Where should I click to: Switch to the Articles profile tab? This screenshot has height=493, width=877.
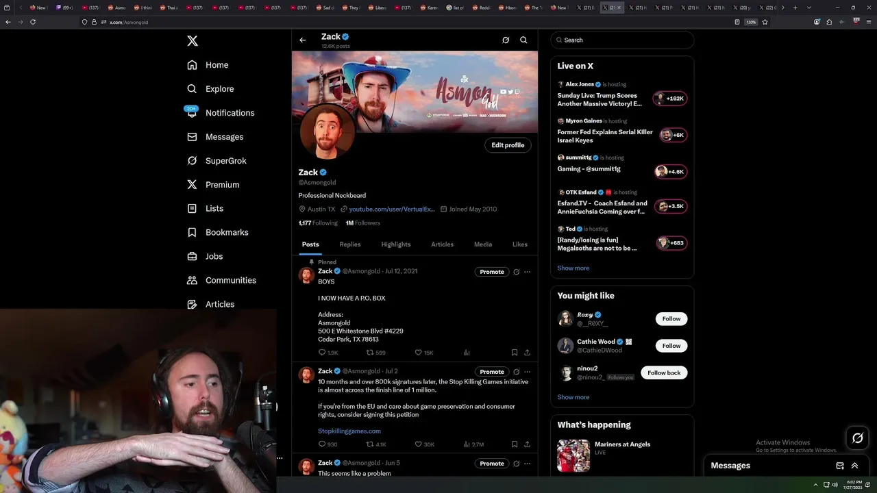(442, 244)
